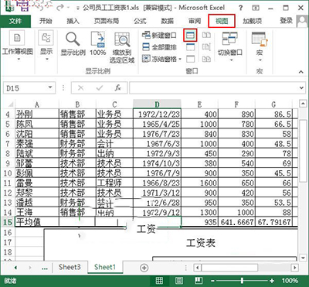
Task: Click the horizontal scrollbar right arrow
Action: pyautogui.click(x=295, y=268)
